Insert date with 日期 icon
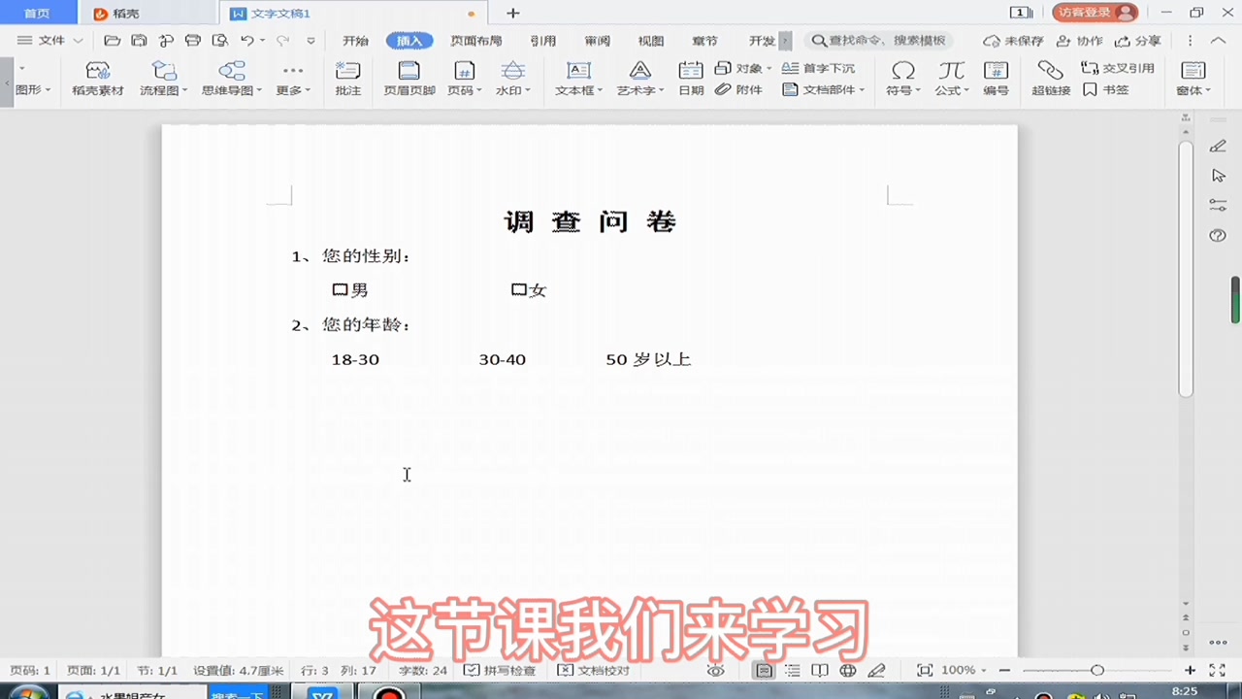The height and width of the screenshot is (699, 1242). click(691, 80)
